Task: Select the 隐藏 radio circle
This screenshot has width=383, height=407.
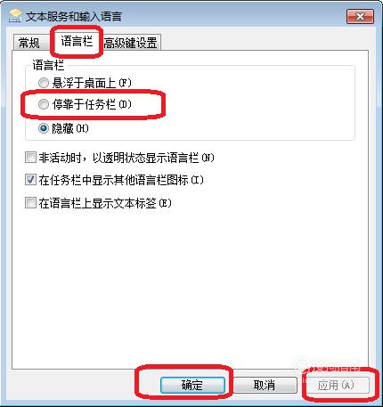Action: point(44,128)
